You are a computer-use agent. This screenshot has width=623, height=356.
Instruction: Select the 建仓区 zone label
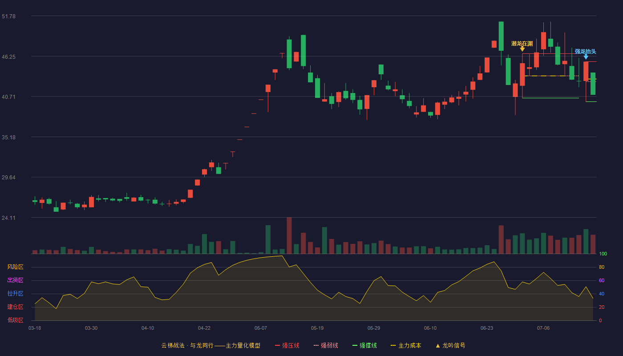click(x=15, y=307)
